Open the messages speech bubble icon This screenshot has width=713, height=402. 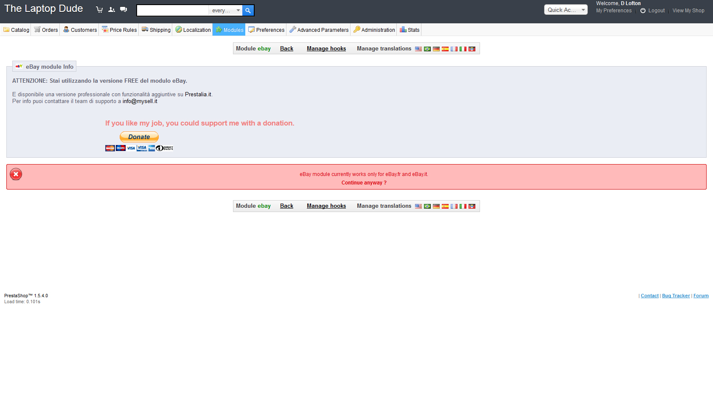coord(124,10)
